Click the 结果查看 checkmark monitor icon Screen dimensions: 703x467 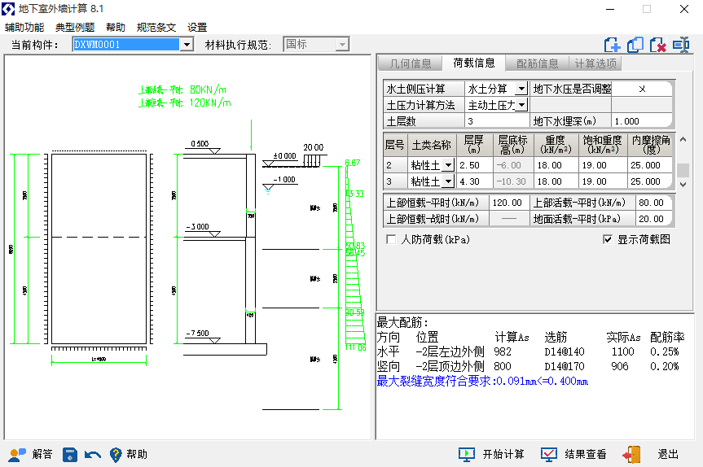549,455
